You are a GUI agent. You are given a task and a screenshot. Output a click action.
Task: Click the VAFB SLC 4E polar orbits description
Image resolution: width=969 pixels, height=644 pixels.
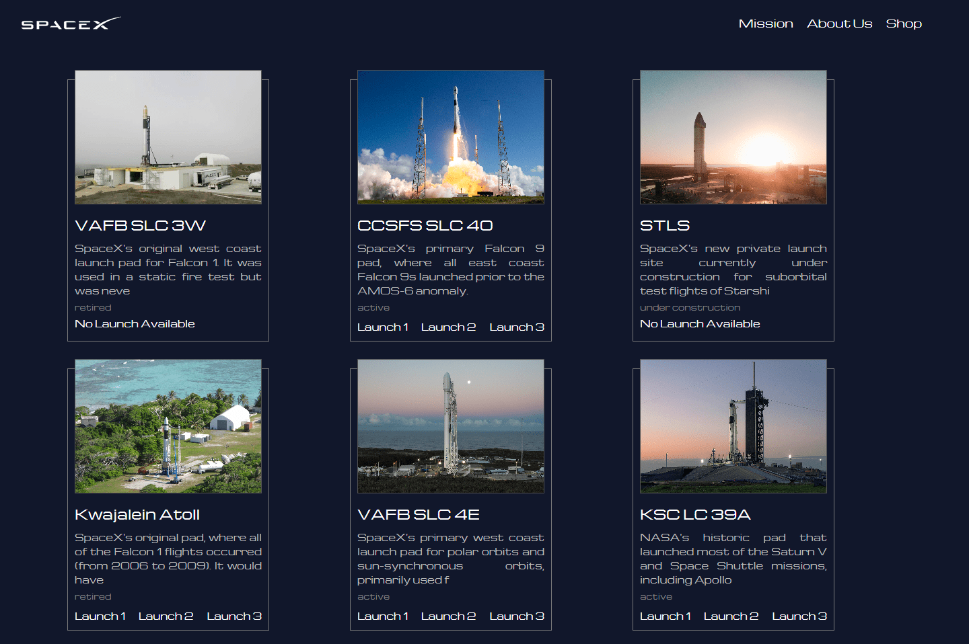point(451,559)
